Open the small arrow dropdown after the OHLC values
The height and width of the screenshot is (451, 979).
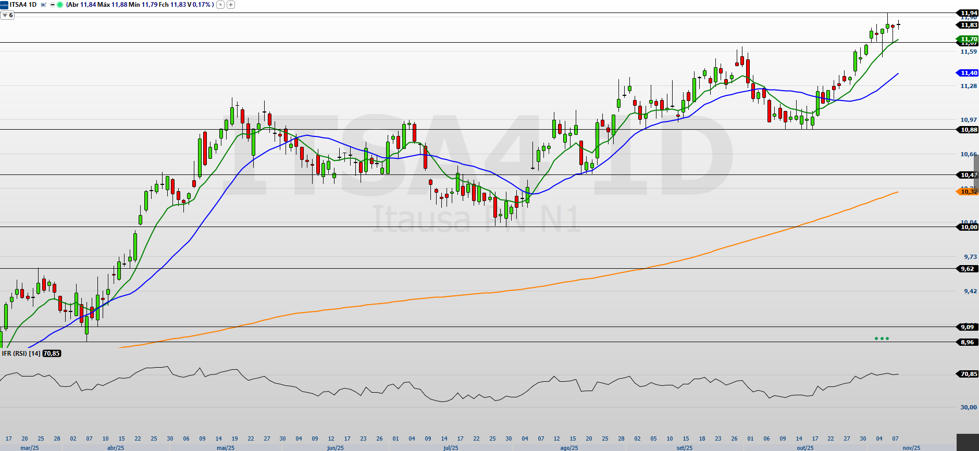point(220,5)
